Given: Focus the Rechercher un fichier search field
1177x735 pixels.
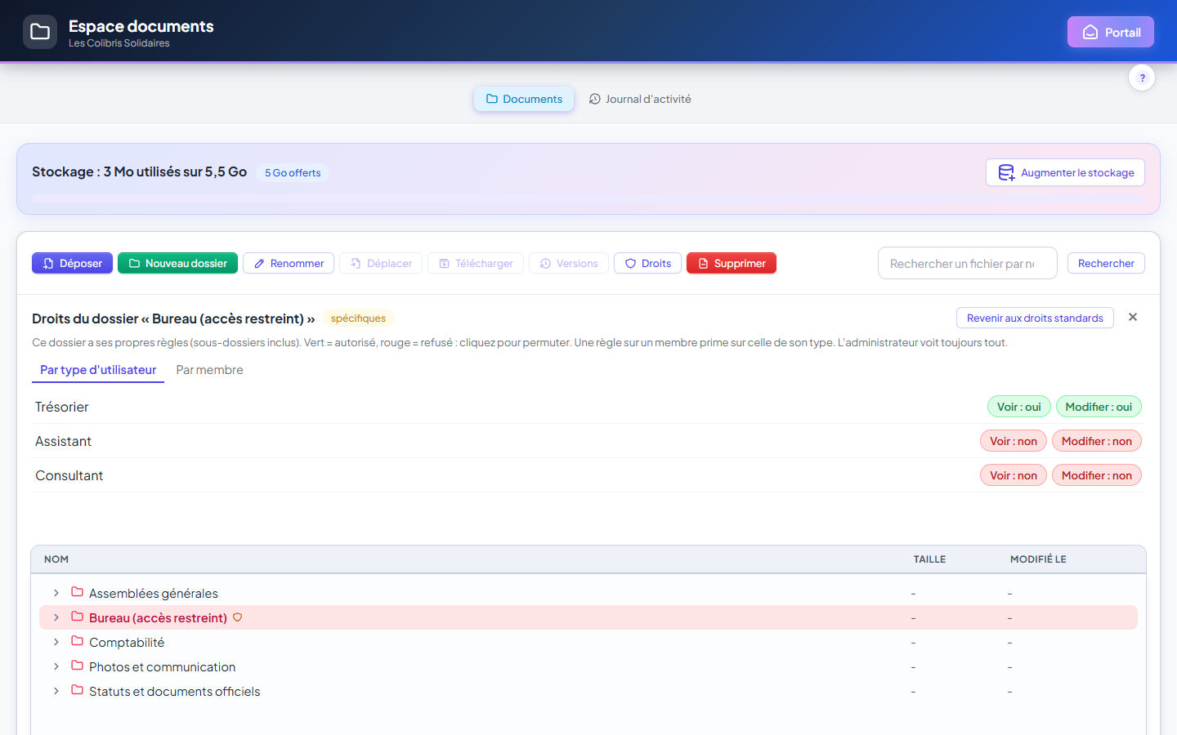Looking at the screenshot, I should click(968, 263).
